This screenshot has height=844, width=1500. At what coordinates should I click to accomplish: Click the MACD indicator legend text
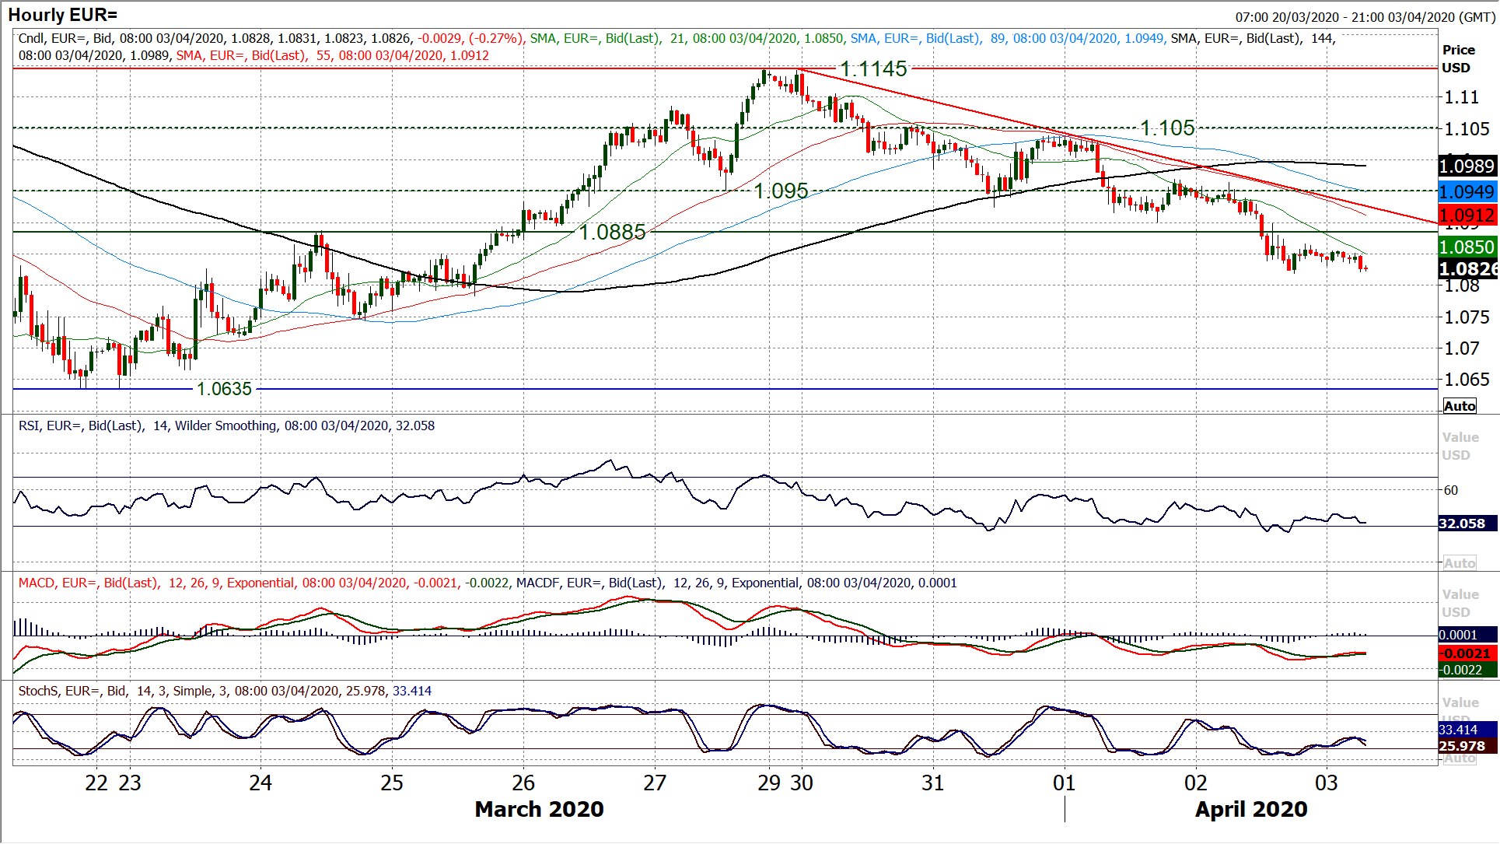488,583
